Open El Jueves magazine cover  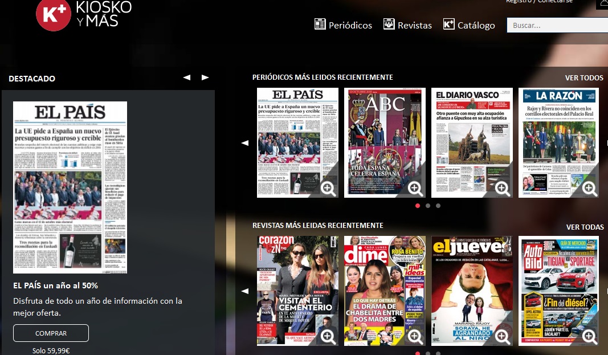[x=472, y=291]
